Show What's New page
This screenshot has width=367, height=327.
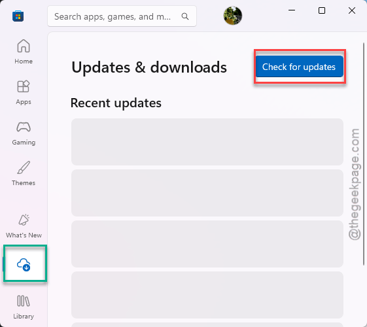24,226
